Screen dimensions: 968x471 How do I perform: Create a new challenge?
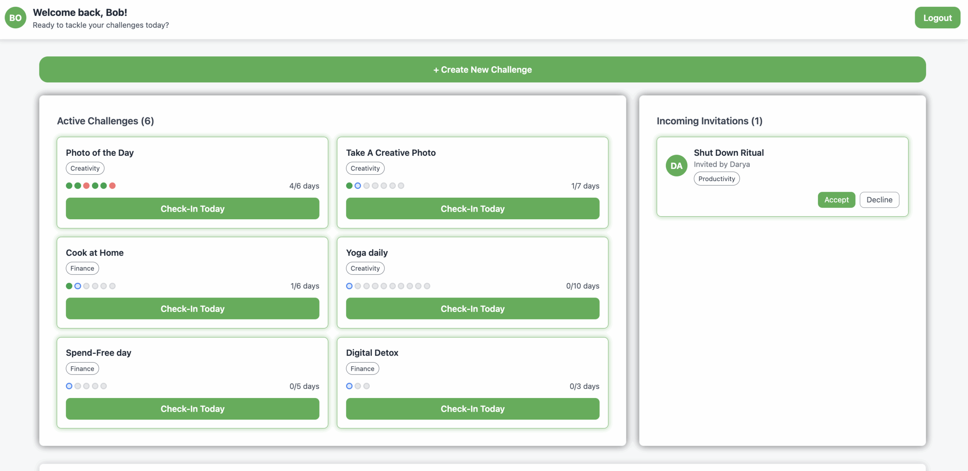[x=482, y=70]
